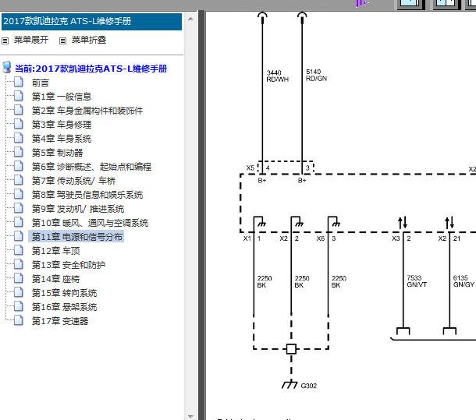Click the G302 ground symbol
476x420 pixels.
290,384
